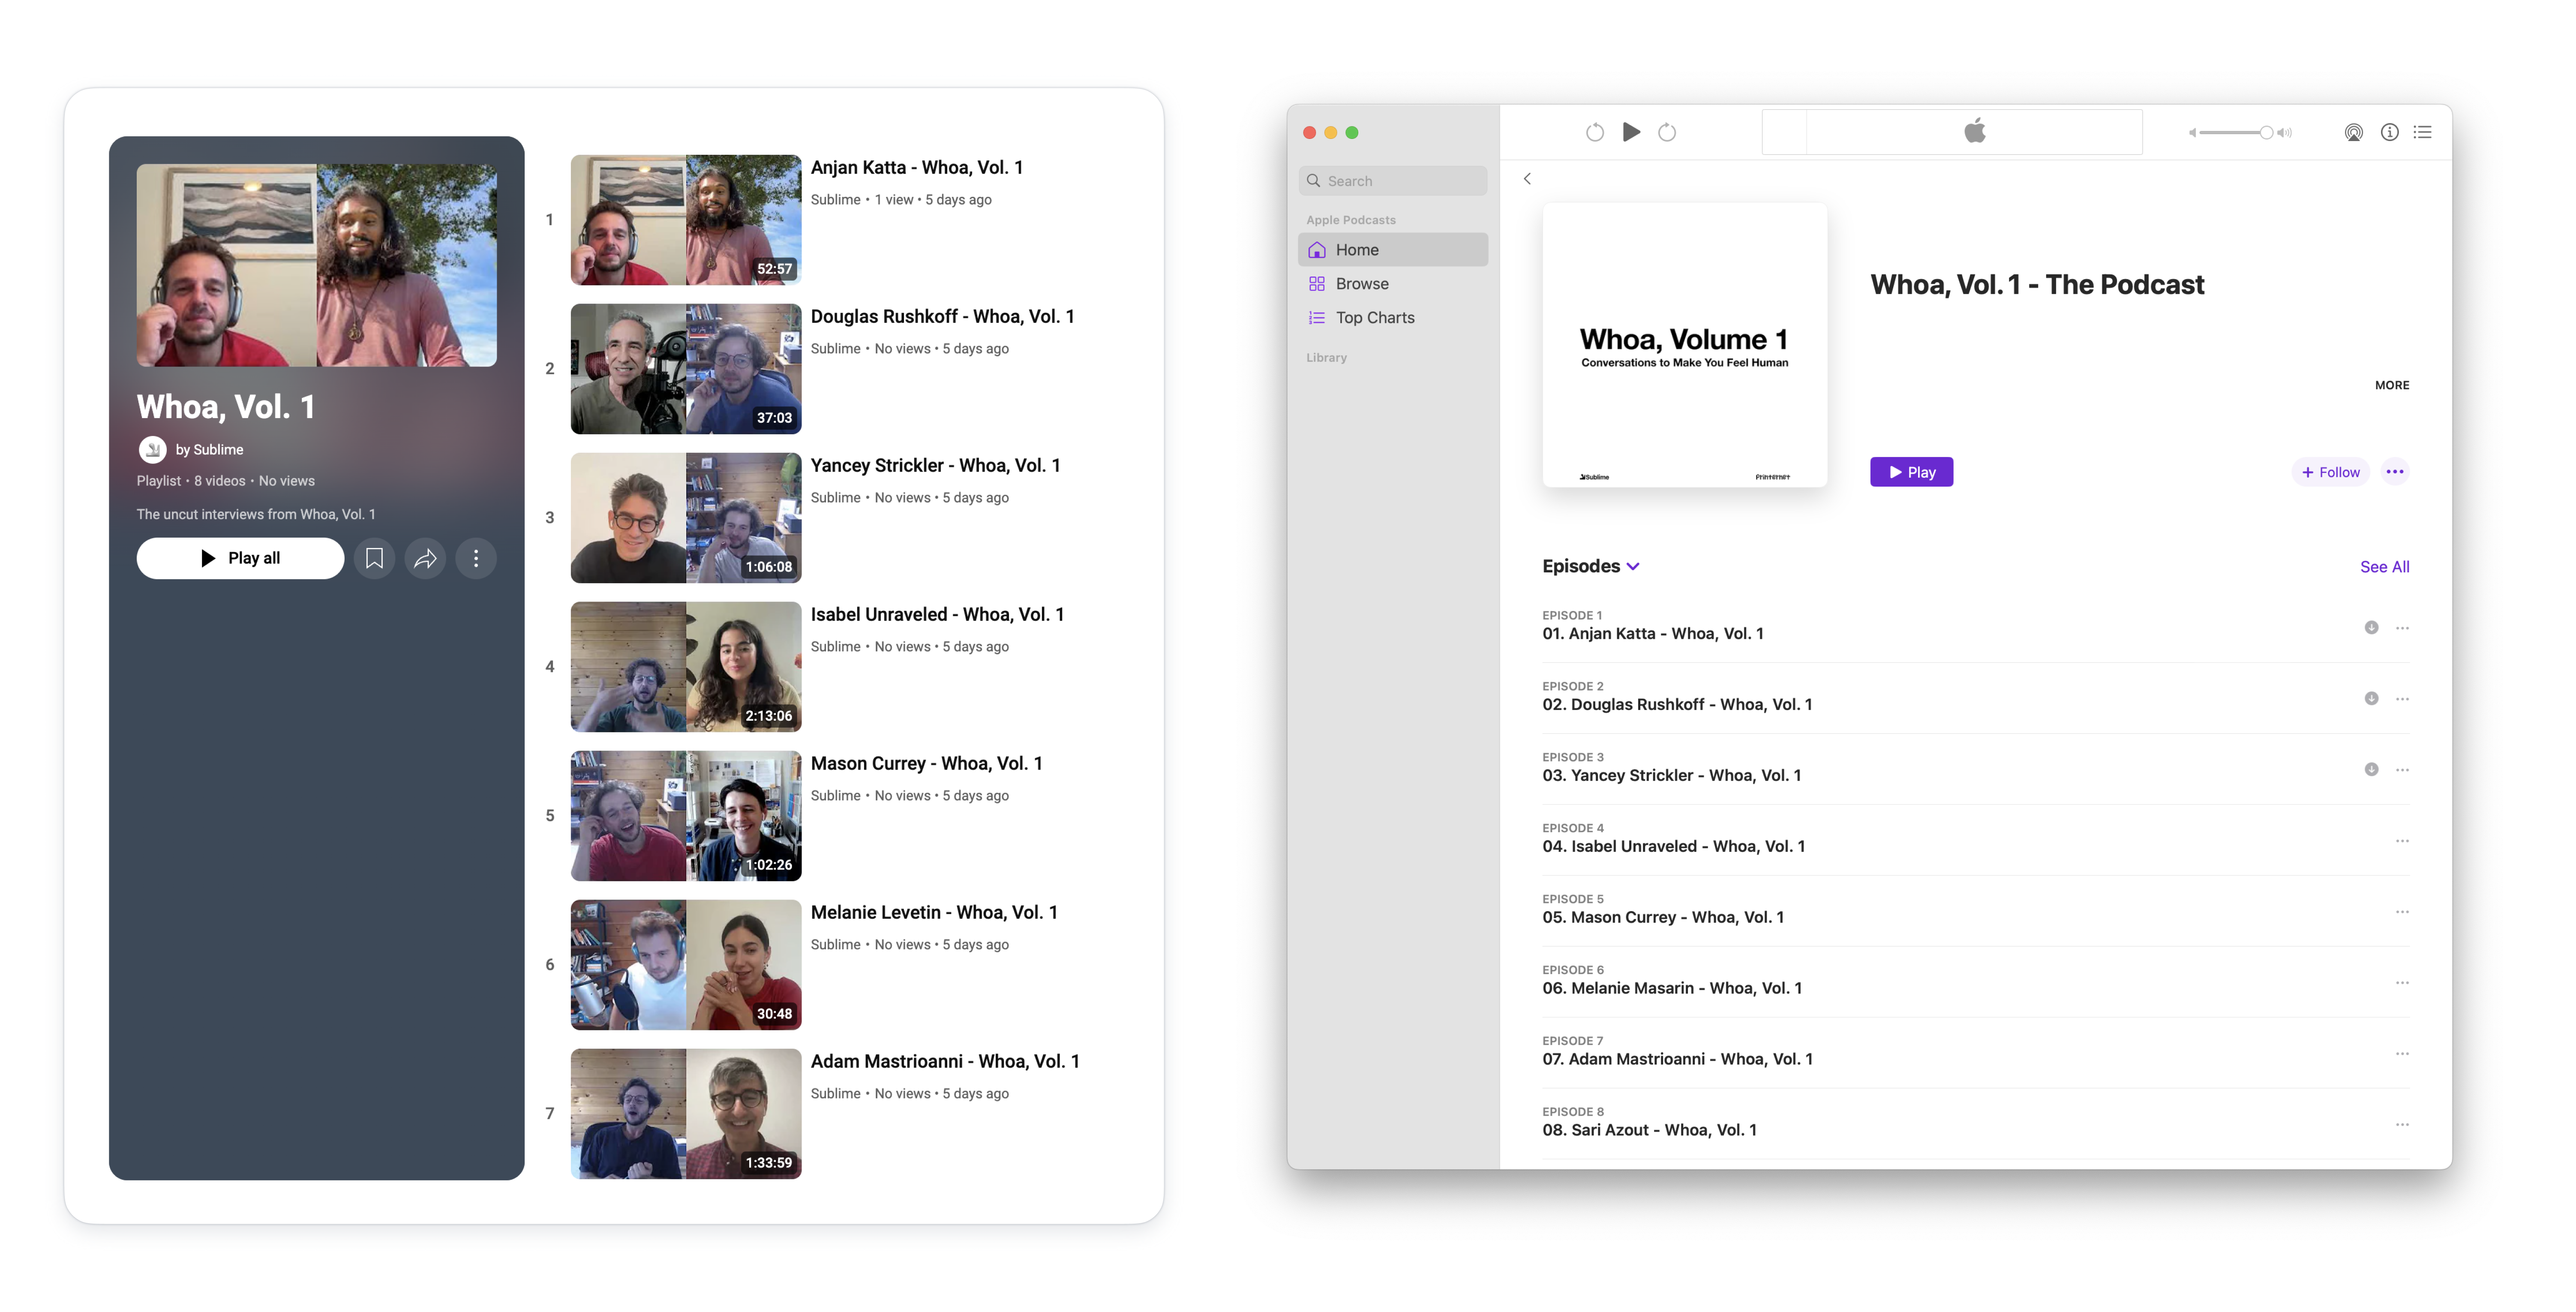The image size is (2576, 1312).
Task: Open options for episode 03 Yancey Strickler
Action: pyautogui.click(x=2402, y=770)
